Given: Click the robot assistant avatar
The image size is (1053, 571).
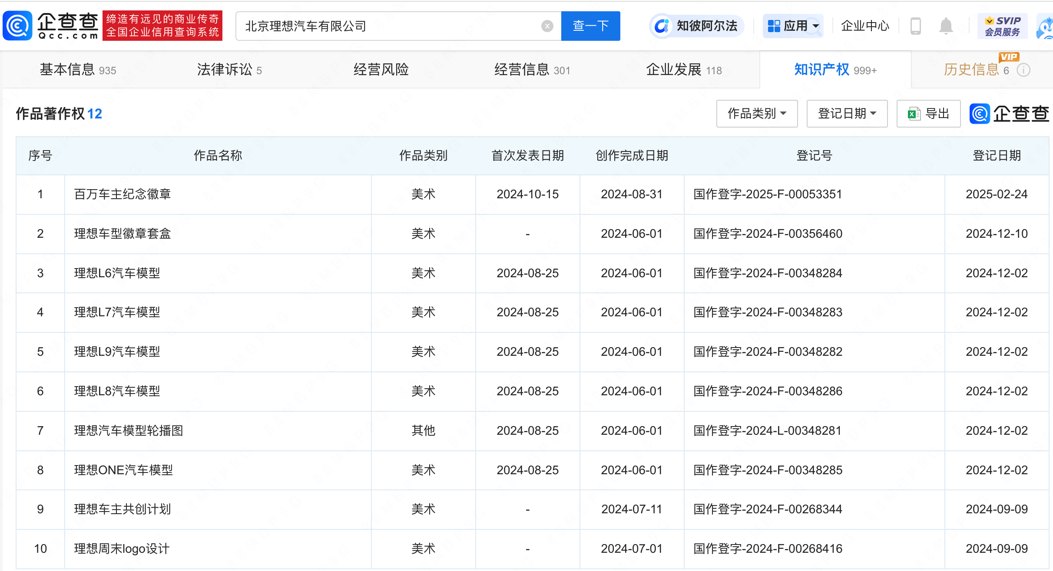Looking at the screenshot, I should (1045, 27).
